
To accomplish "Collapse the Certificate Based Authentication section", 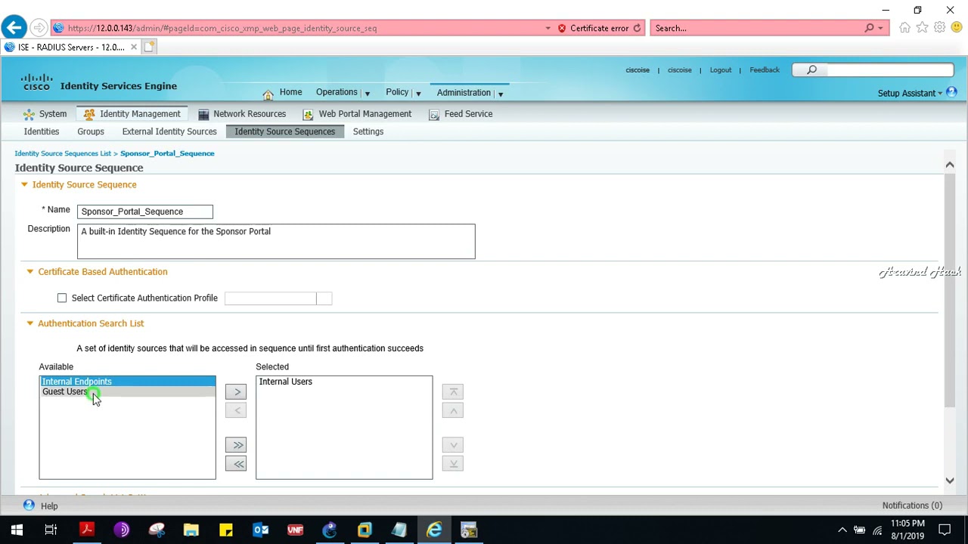I will point(30,271).
